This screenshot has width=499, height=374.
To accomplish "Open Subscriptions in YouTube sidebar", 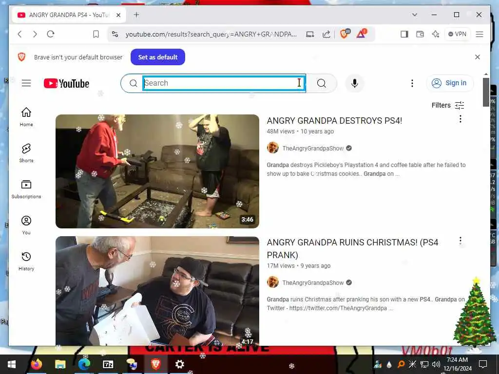I will [26, 189].
